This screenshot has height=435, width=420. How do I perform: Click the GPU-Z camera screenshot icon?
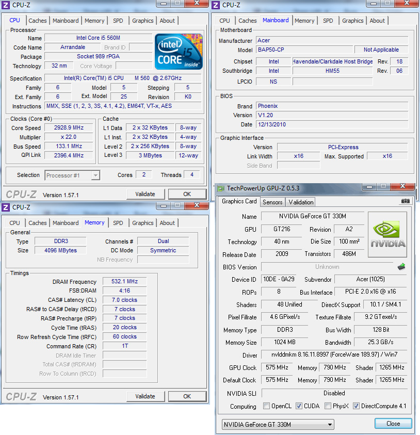(406, 201)
